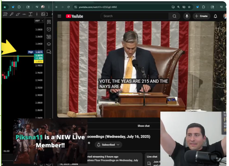Open the blue bird extension in the YouTube window
The width and height of the screenshot is (229, 166).
click(x=198, y=7)
